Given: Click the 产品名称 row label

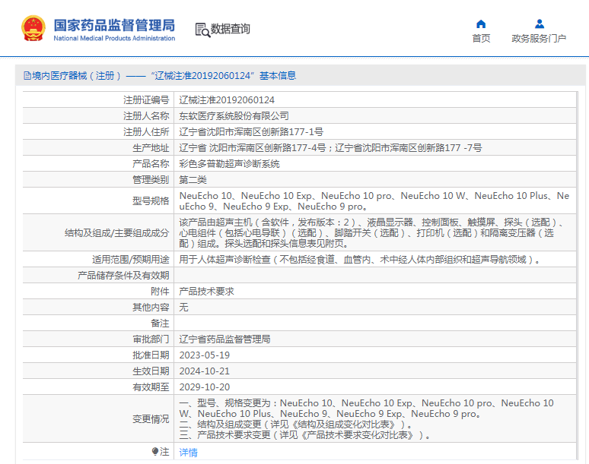Looking at the screenshot, I should [x=151, y=164].
